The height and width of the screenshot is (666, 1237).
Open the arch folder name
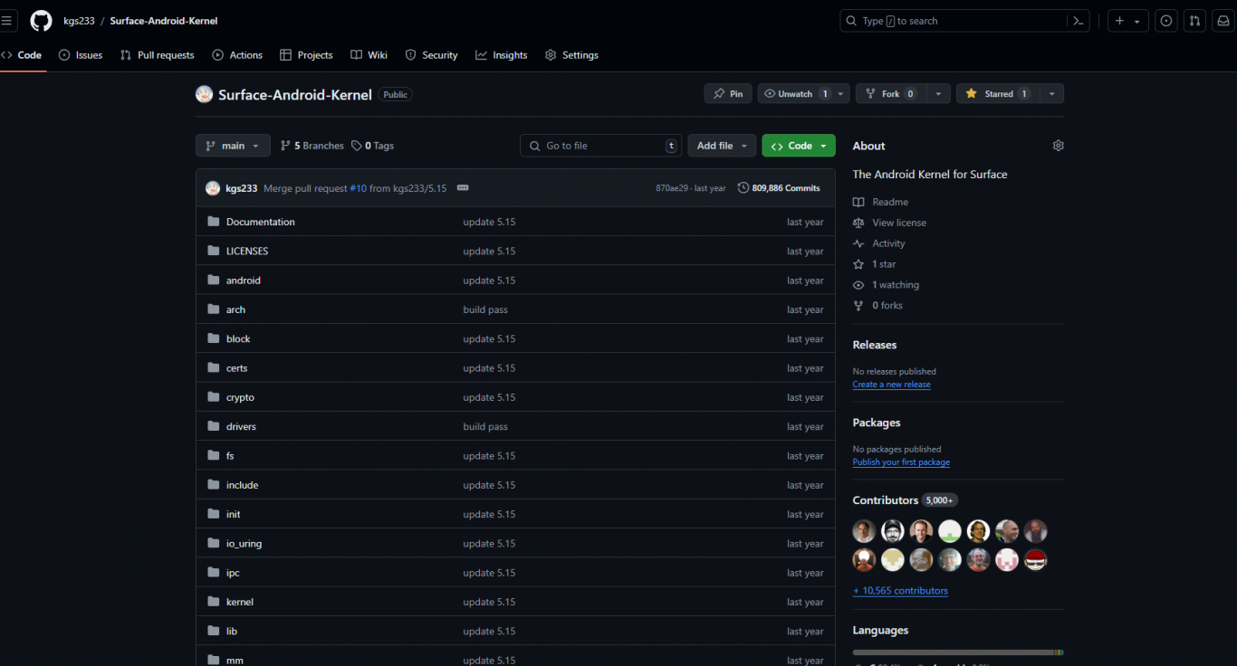[235, 309]
